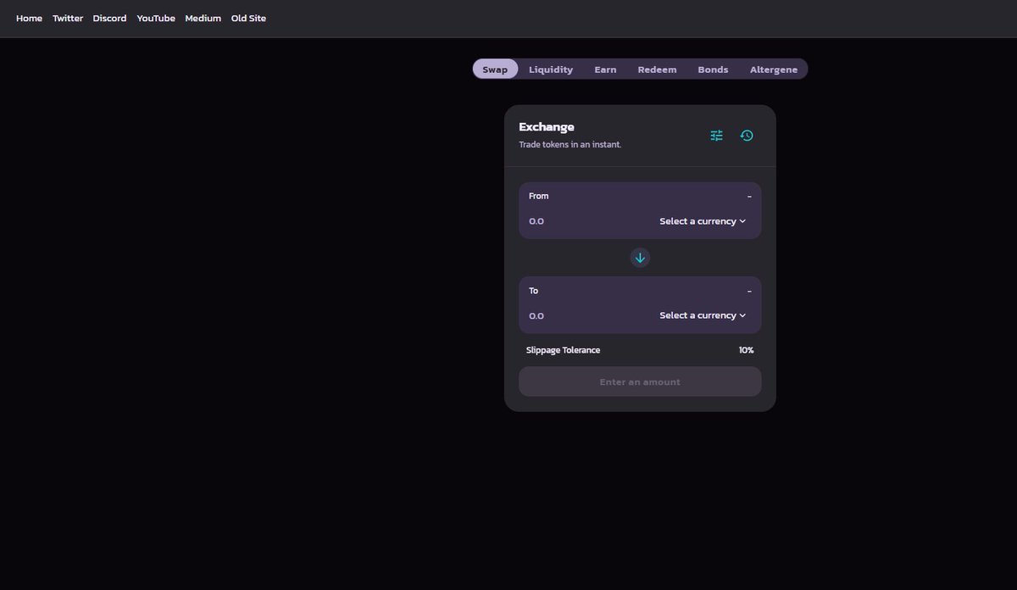Click the switch tokens arrow icon
This screenshot has width=1017, height=590.
[x=640, y=258]
